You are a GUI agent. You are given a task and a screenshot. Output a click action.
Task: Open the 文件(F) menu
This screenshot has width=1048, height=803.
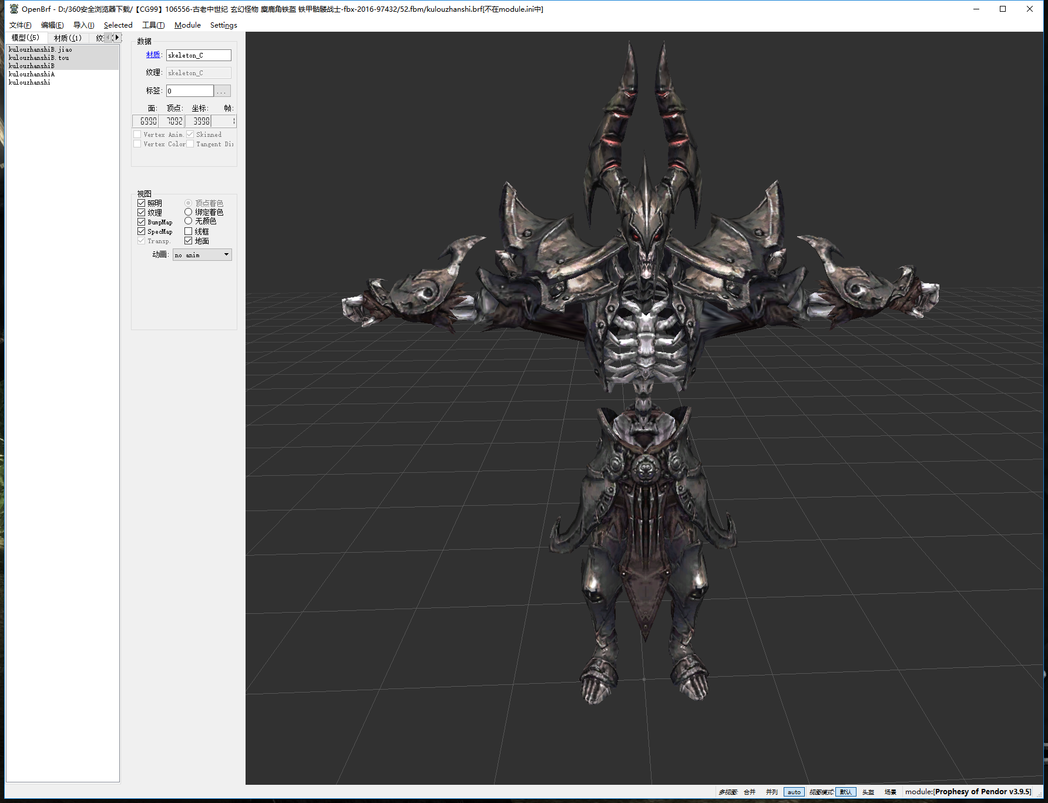pos(21,25)
